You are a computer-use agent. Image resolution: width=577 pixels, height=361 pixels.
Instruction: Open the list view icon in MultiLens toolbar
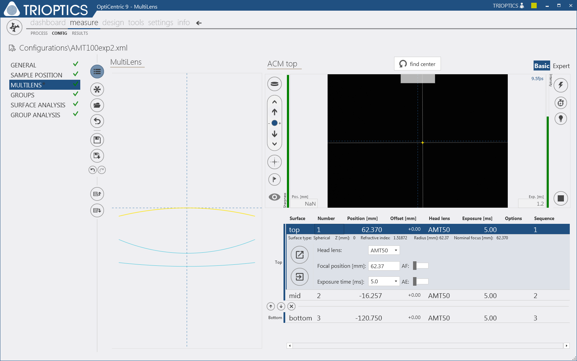click(x=97, y=72)
